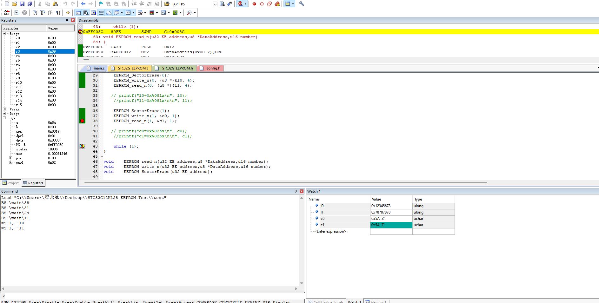Insert or remove bookmark
The height and width of the screenshot is (303, 599).
pyautogui.click(x=101, y=4)
